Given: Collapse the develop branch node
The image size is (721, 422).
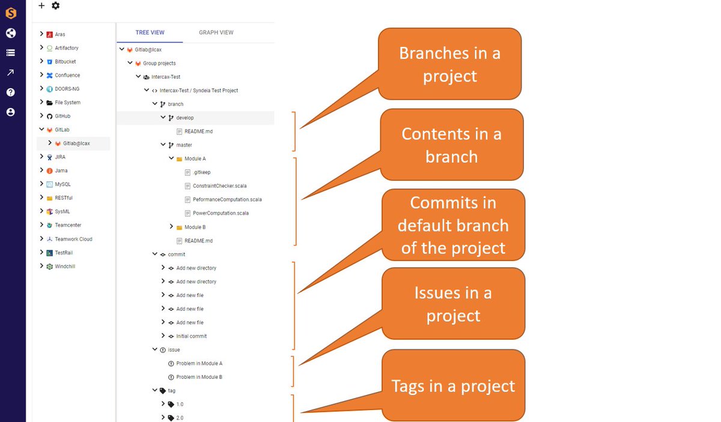Looking at the screenshot, I should [163, 118].
